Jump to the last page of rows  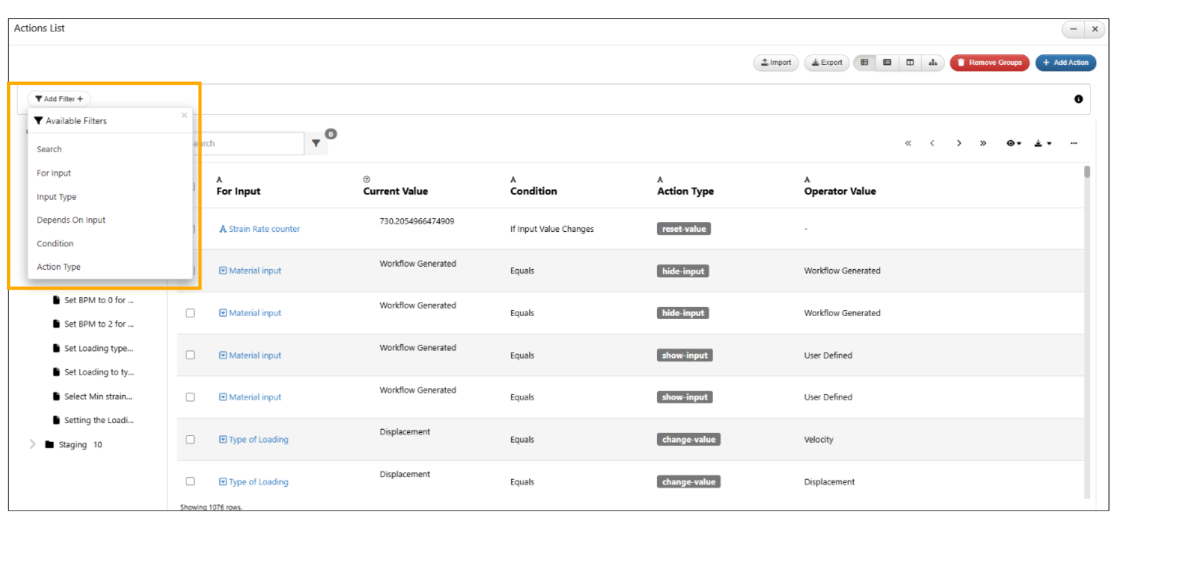[x=982, y=143]
